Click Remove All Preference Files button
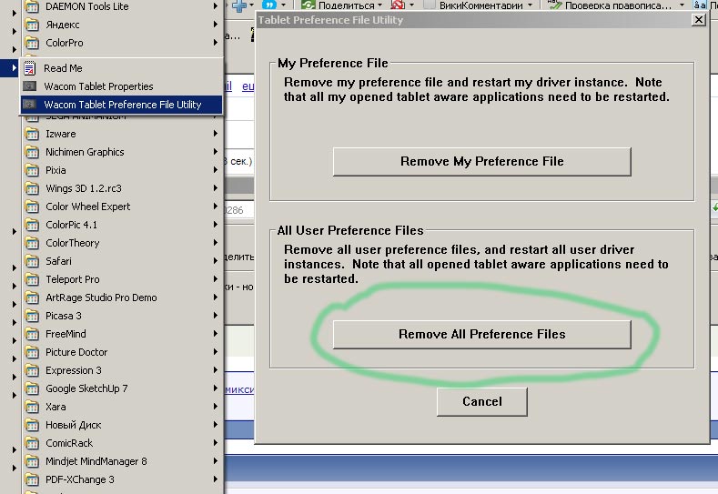This screenshot has height=494, width=718. [481, 334]
